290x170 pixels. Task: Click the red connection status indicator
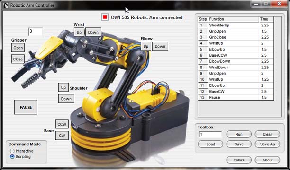pyautogui.click(x=105, y=17)
